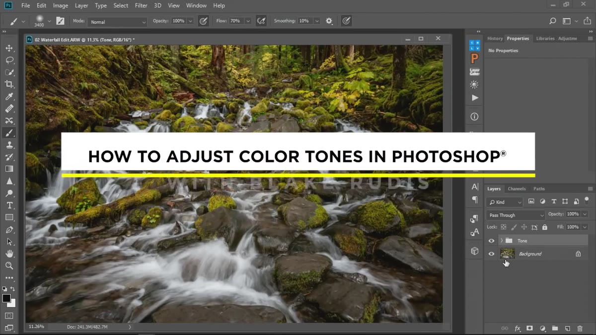Open layer Fill dropdown arrow
Image resolution: width=596 pixels, height=335 pixels.
[x=585, y=227]
